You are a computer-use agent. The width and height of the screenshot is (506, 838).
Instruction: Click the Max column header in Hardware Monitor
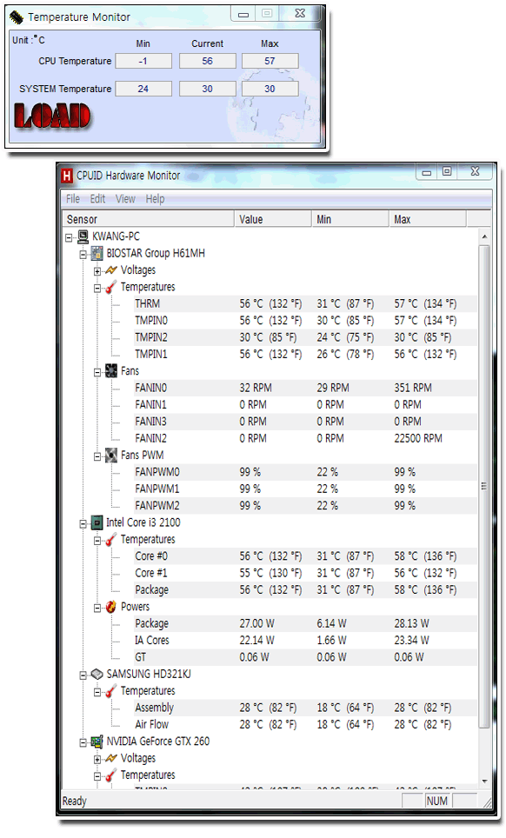[x=428, y=219]
